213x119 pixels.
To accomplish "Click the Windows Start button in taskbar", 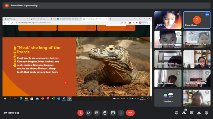I will (5, 99).
